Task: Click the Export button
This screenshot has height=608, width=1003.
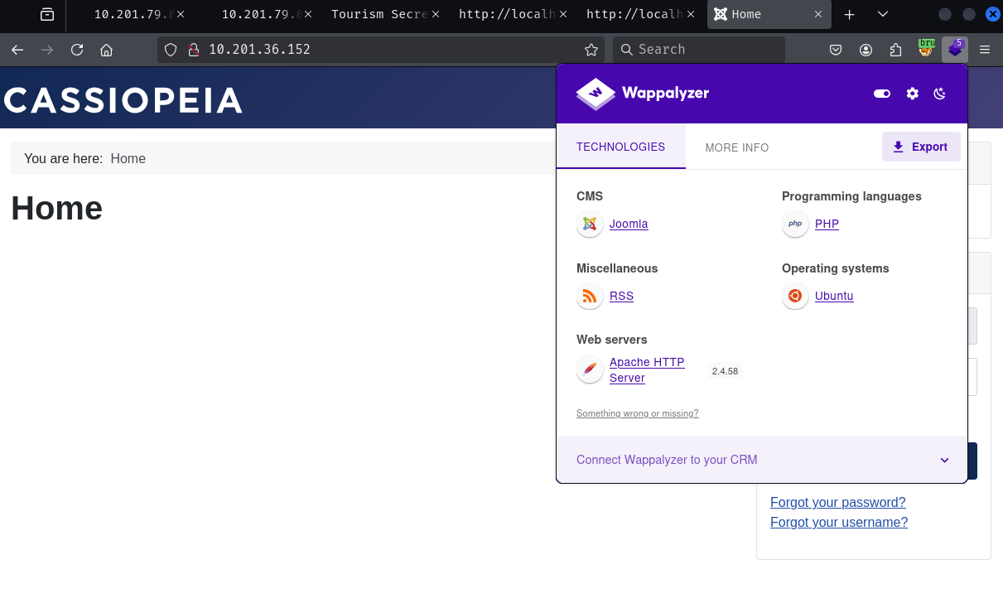Action: [920, 147]
